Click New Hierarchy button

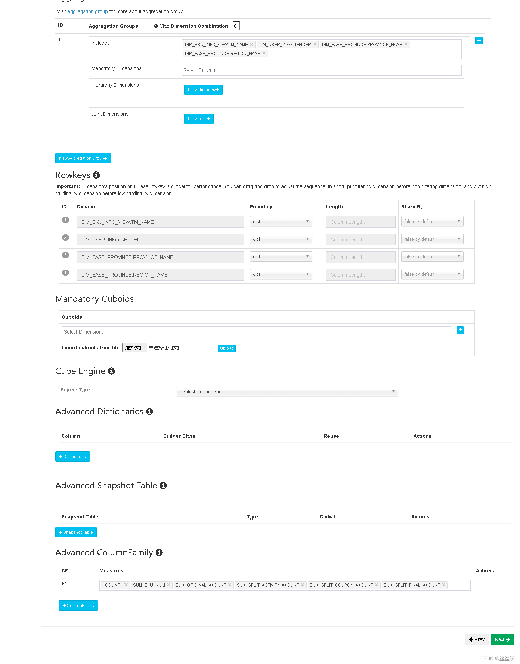203,90
